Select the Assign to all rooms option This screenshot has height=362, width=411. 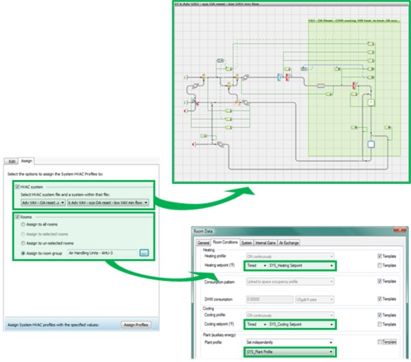pyautogui.click(x=23, y=225)
